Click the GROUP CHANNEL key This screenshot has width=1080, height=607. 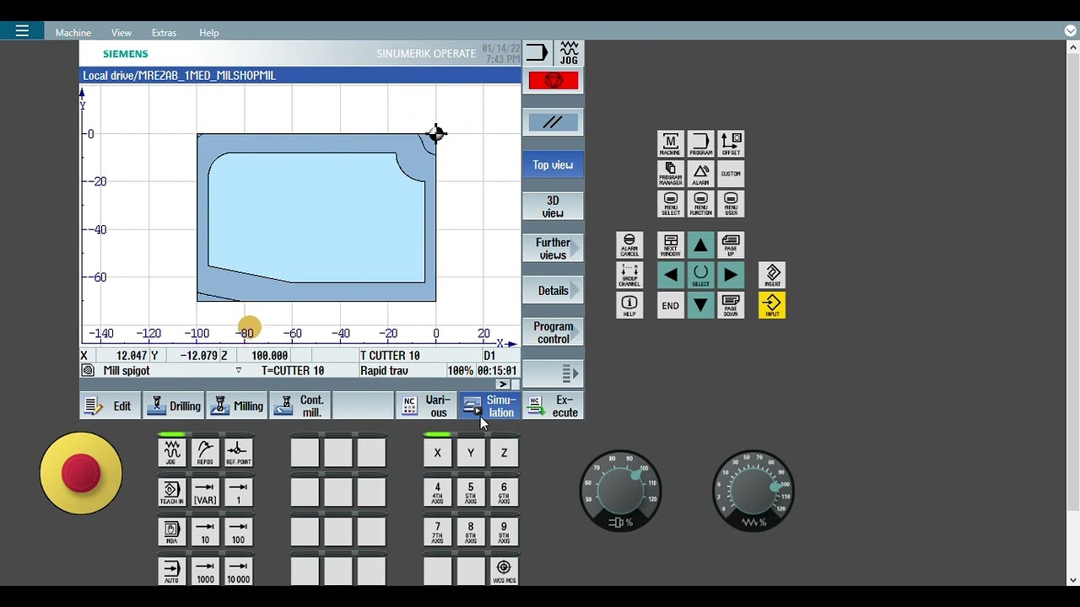click(629, 275)
